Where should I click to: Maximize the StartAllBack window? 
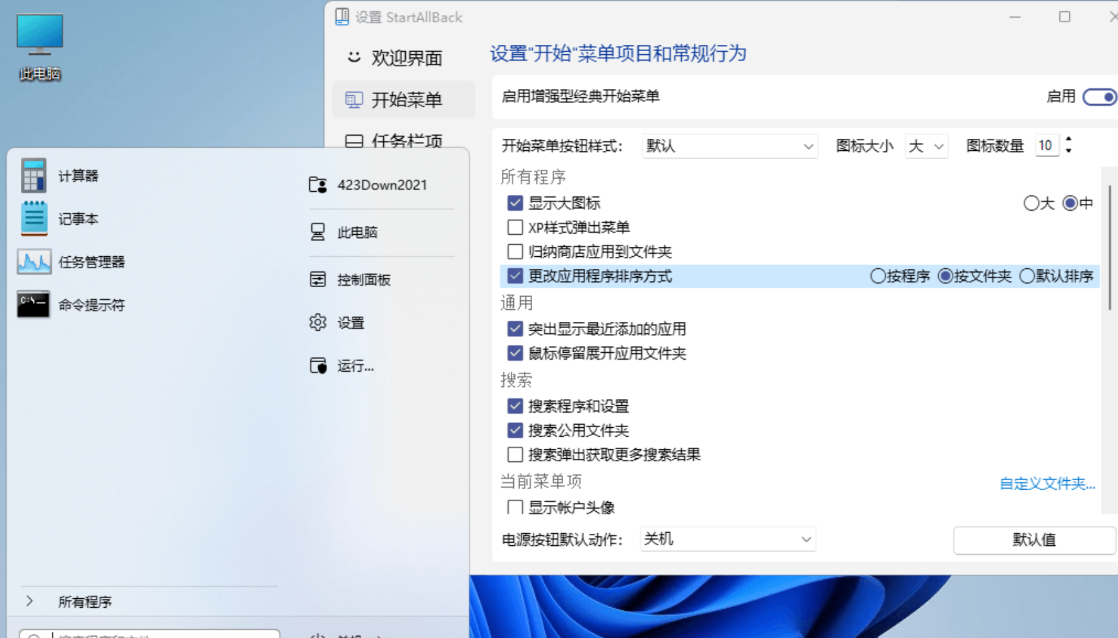point(1064,17)
